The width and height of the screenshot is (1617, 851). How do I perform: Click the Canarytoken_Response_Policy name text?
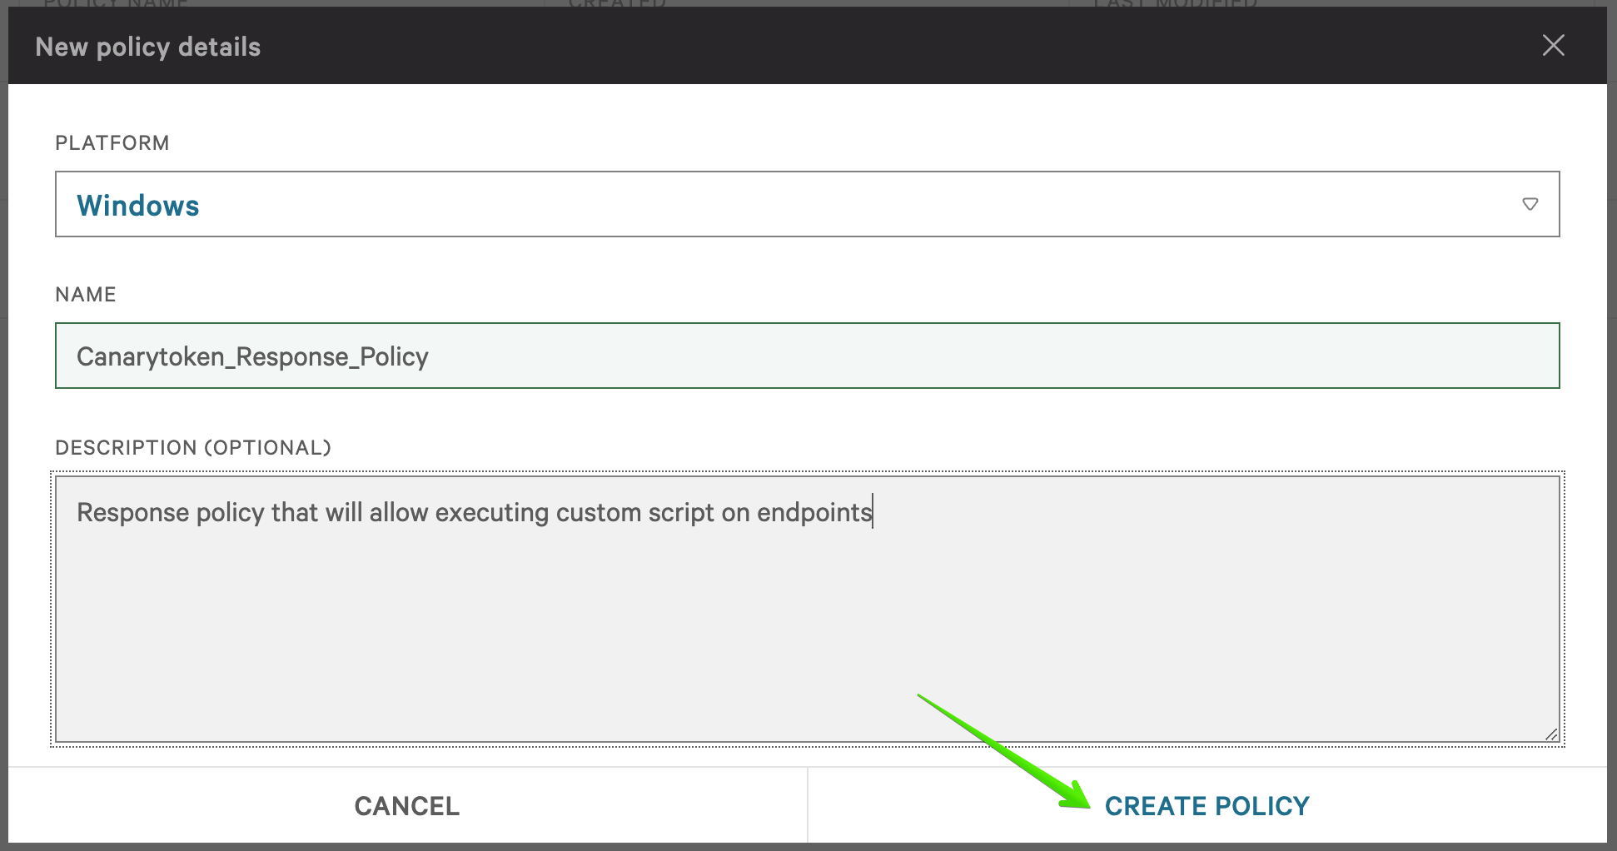[252, 356]
